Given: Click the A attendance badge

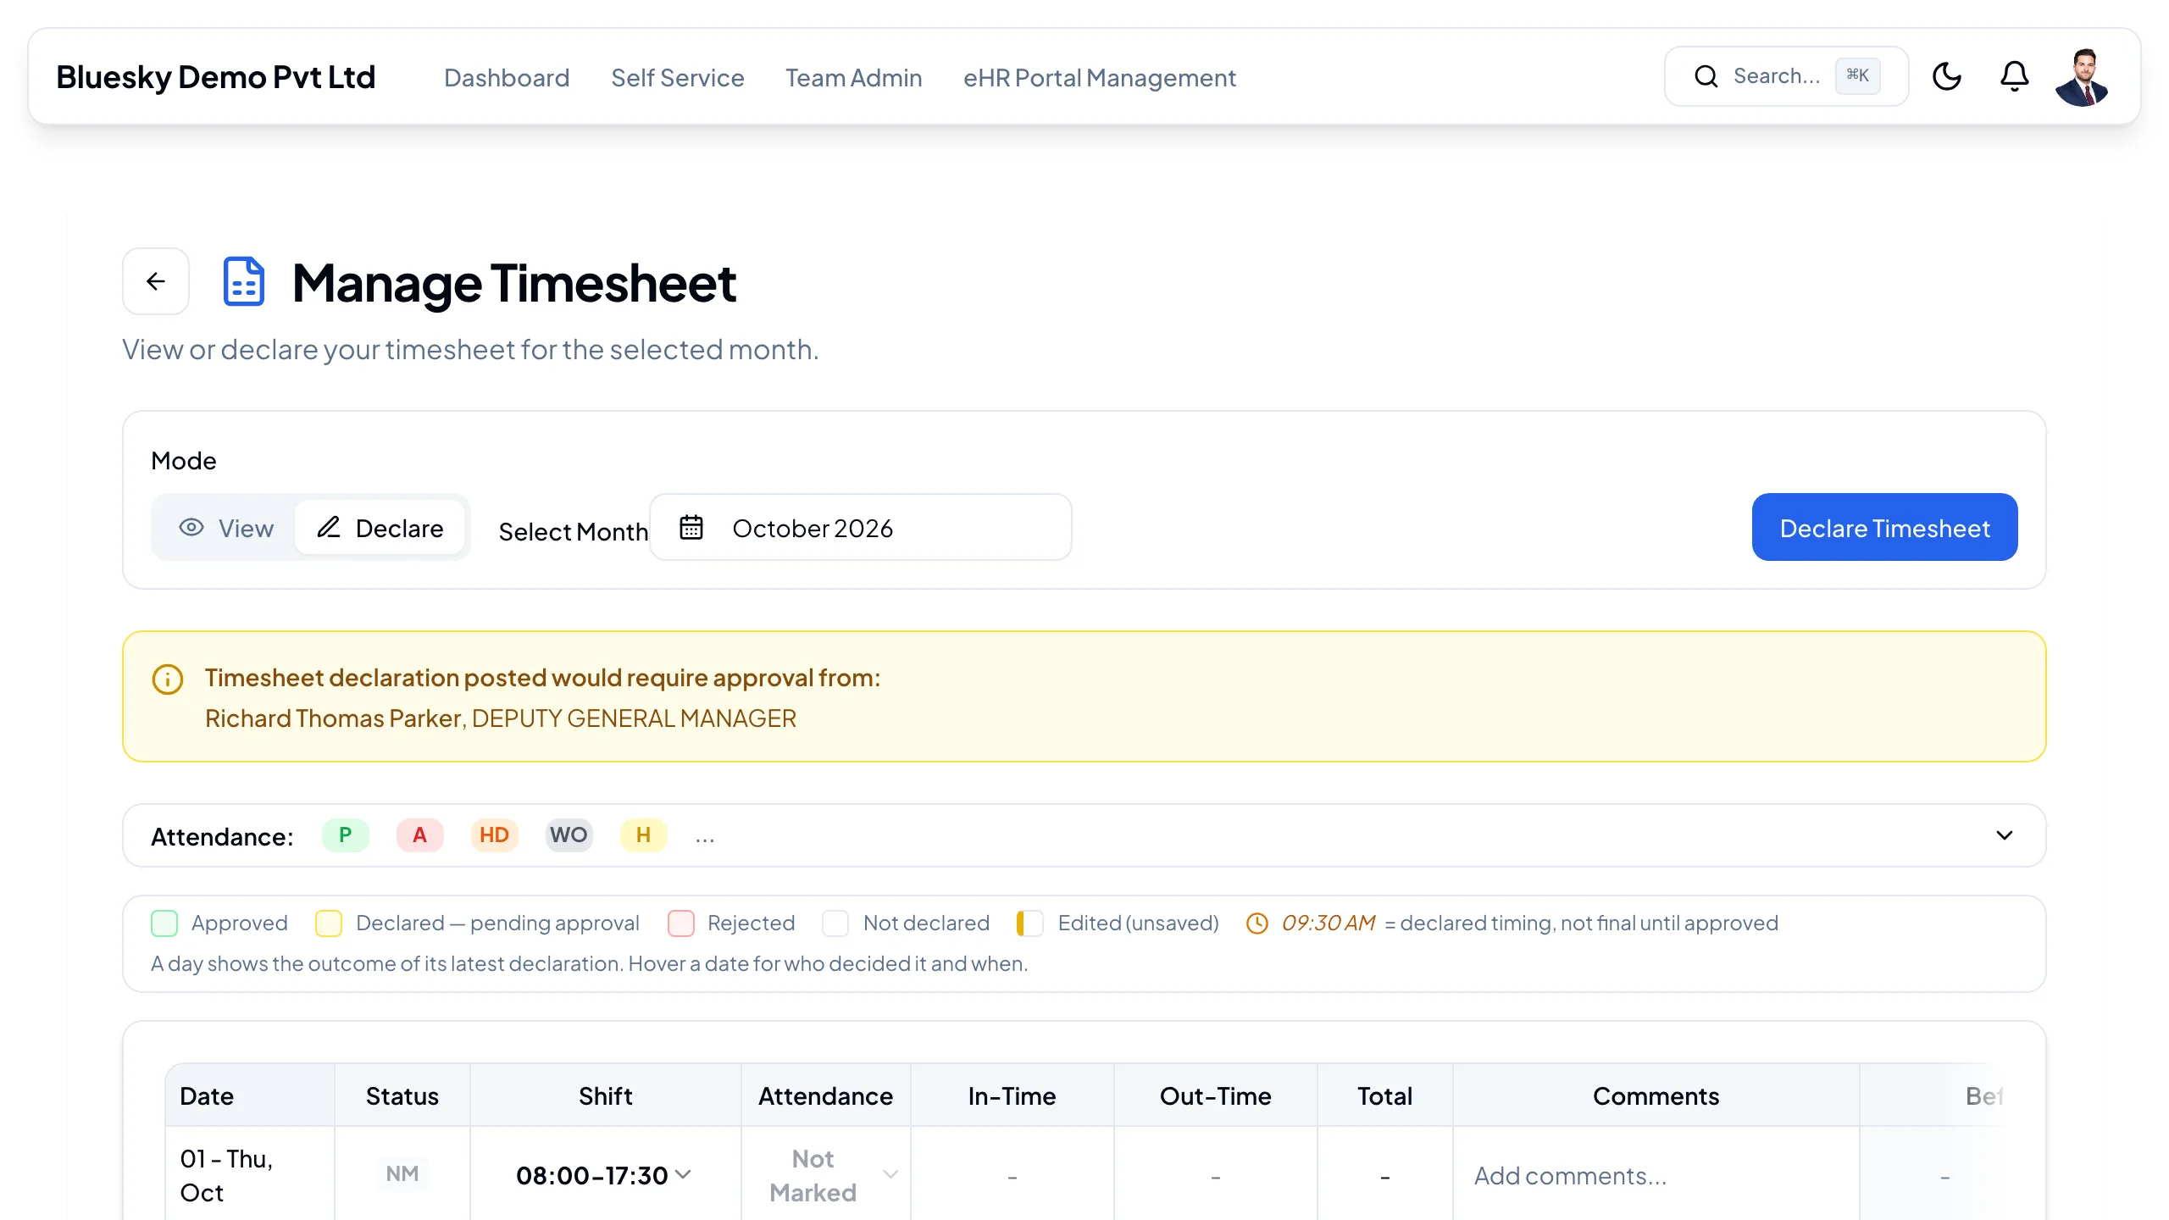Looking at the screenshot, I should click(x=419, y=835).
